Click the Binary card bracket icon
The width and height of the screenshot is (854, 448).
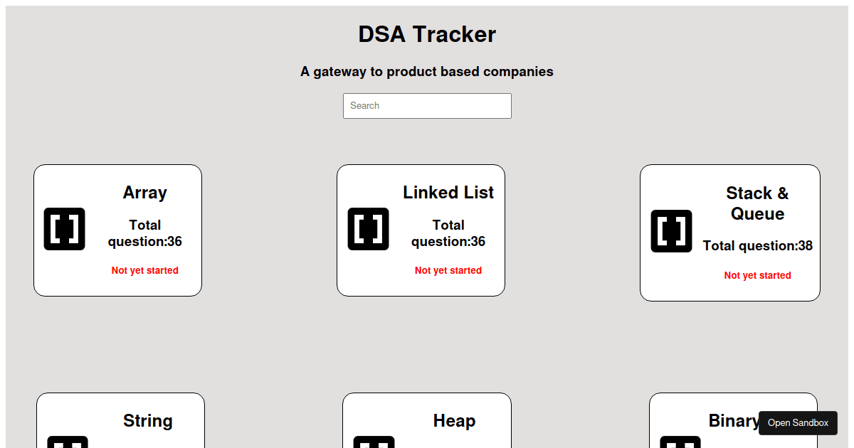coord(680,443)
